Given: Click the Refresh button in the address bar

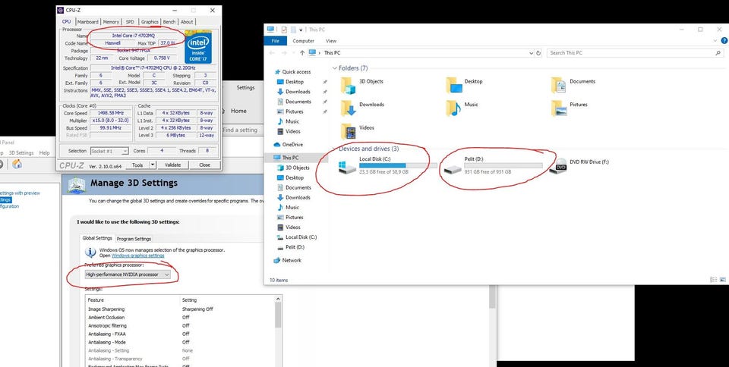Looking at the screenshot, I should point(538,53).
